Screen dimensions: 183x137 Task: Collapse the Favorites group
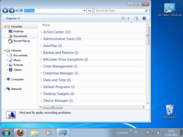(5, 26)
